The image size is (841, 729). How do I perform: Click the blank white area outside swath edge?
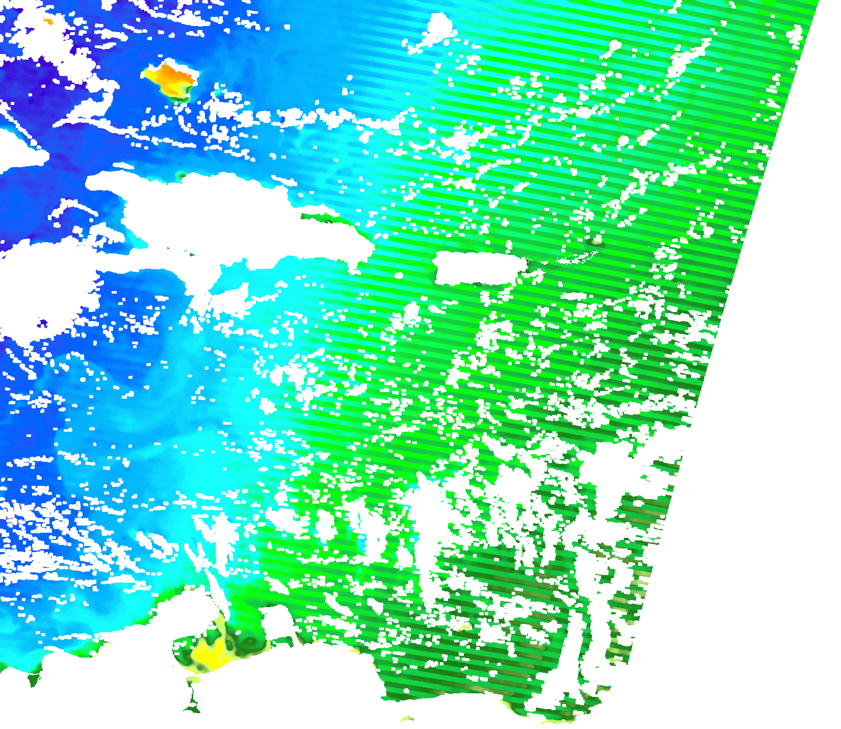pyautogui.click(x=765, y=459)
